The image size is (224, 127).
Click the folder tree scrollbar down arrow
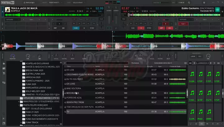[61, 124]
